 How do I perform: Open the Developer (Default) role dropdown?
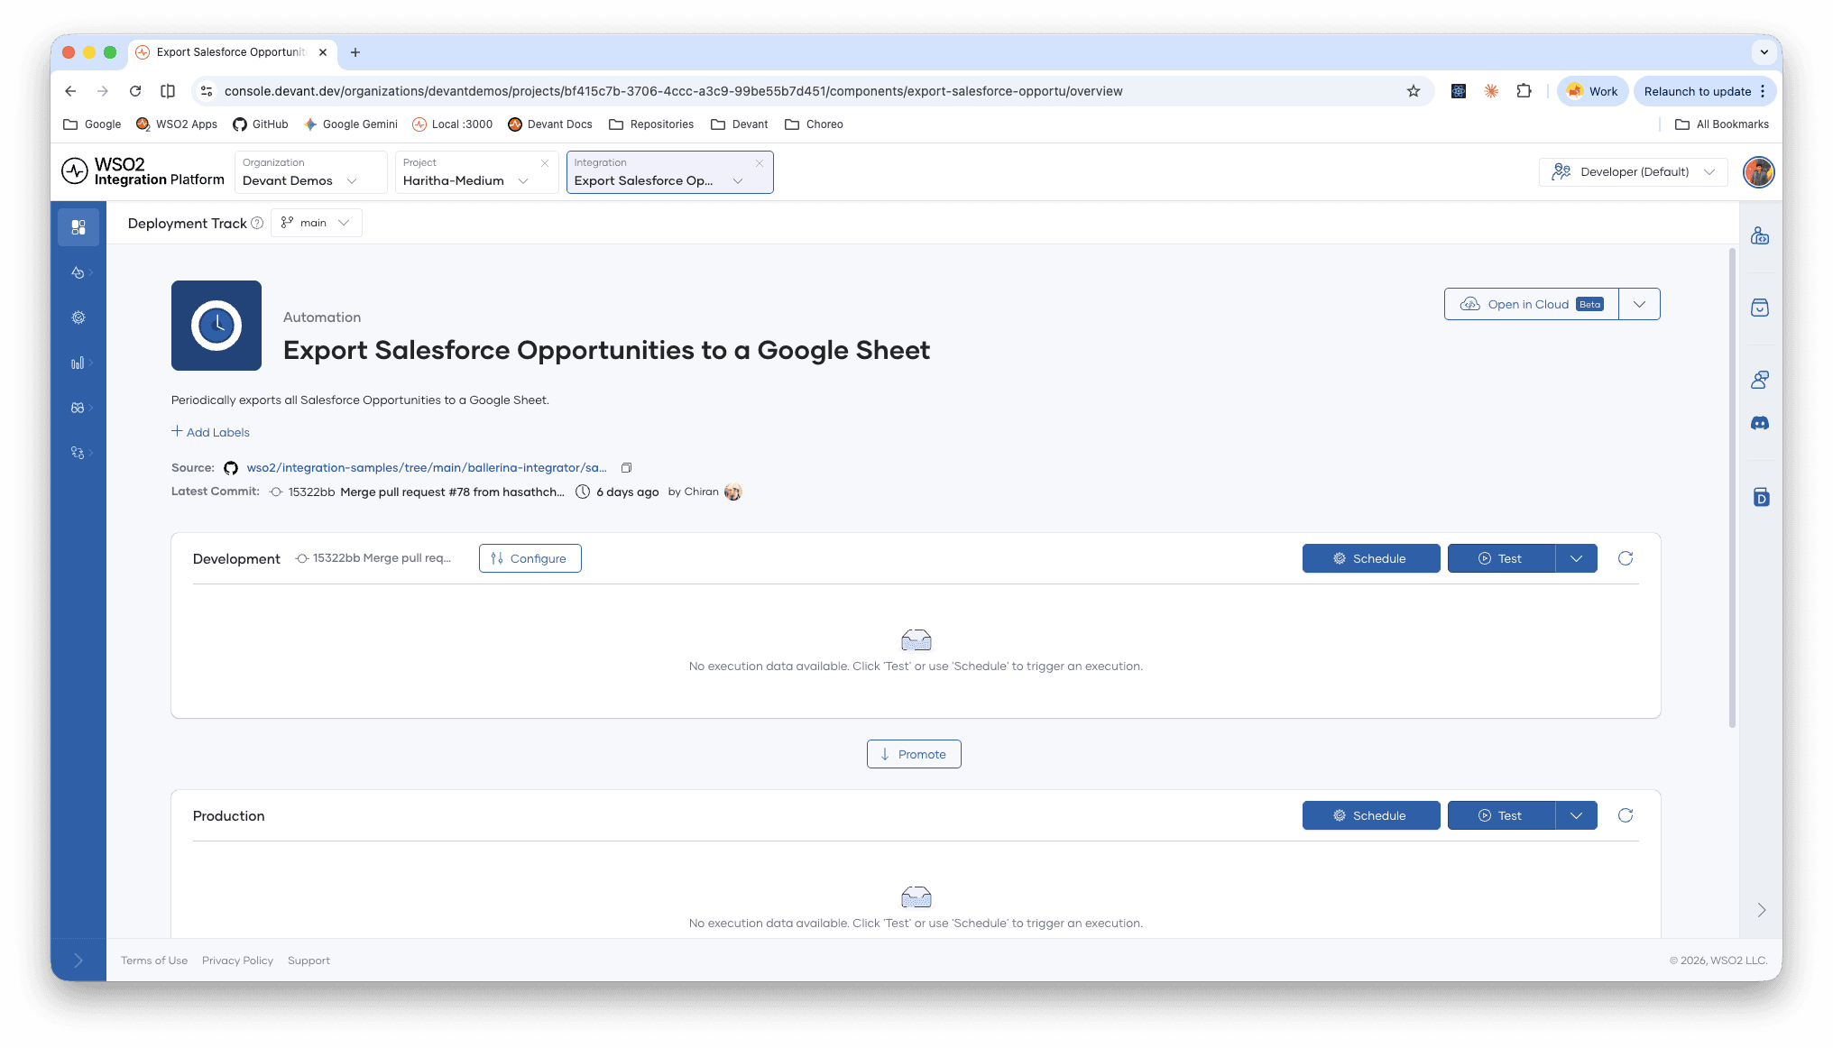click(1634, 171)
